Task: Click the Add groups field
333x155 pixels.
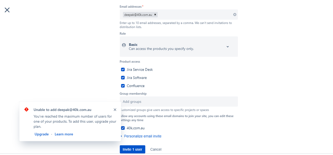Action: tap(179, 102)
